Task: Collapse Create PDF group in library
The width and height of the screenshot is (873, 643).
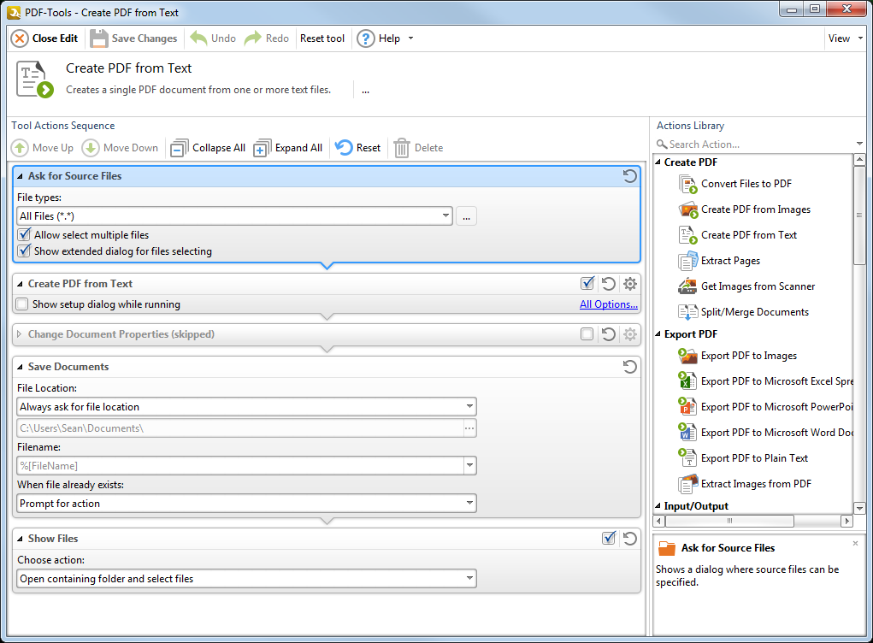Action: [658, 162]
